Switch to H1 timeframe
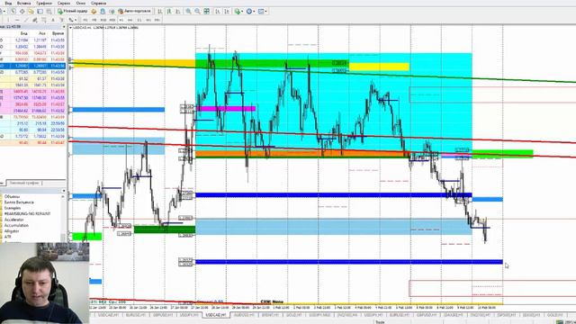Image resolution: width=576 pixels, height=324 pixels. point(121,20)
